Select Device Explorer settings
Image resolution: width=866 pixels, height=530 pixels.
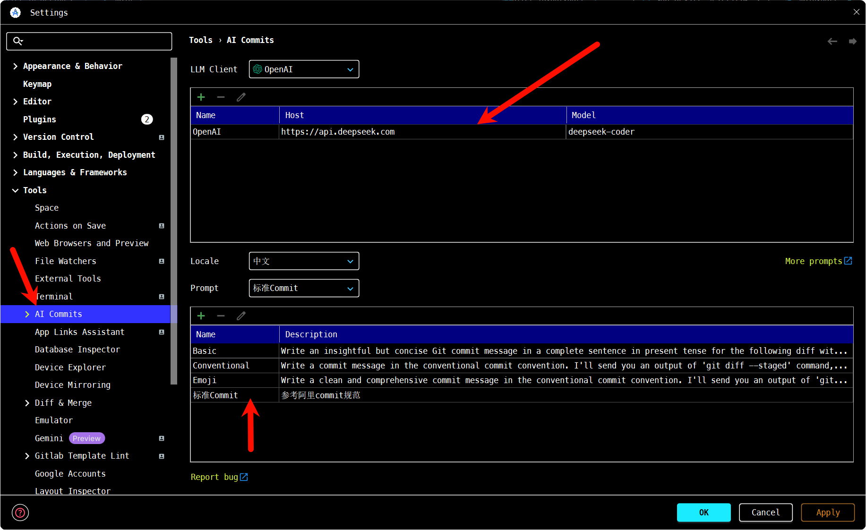point(70,368)
